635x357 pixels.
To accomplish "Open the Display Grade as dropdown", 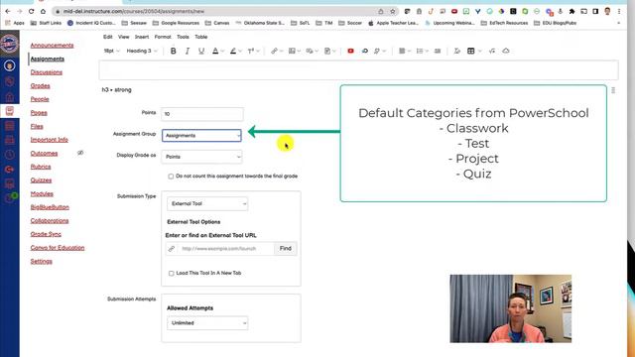I will point(201,157).
